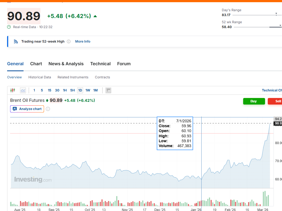Viewport: 282px width, 211px height.
Task: Click the Brent Oil Futures chart title
Action: (27, 100)
